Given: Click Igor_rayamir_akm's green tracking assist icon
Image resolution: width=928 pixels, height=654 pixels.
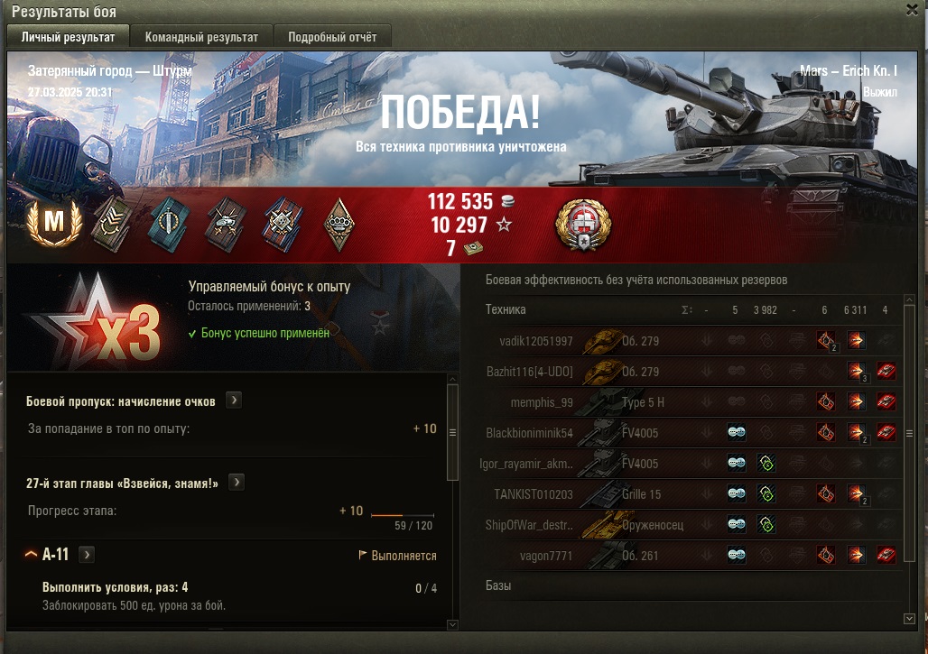Looking at the screenshot, I should (x=766, y=464).
